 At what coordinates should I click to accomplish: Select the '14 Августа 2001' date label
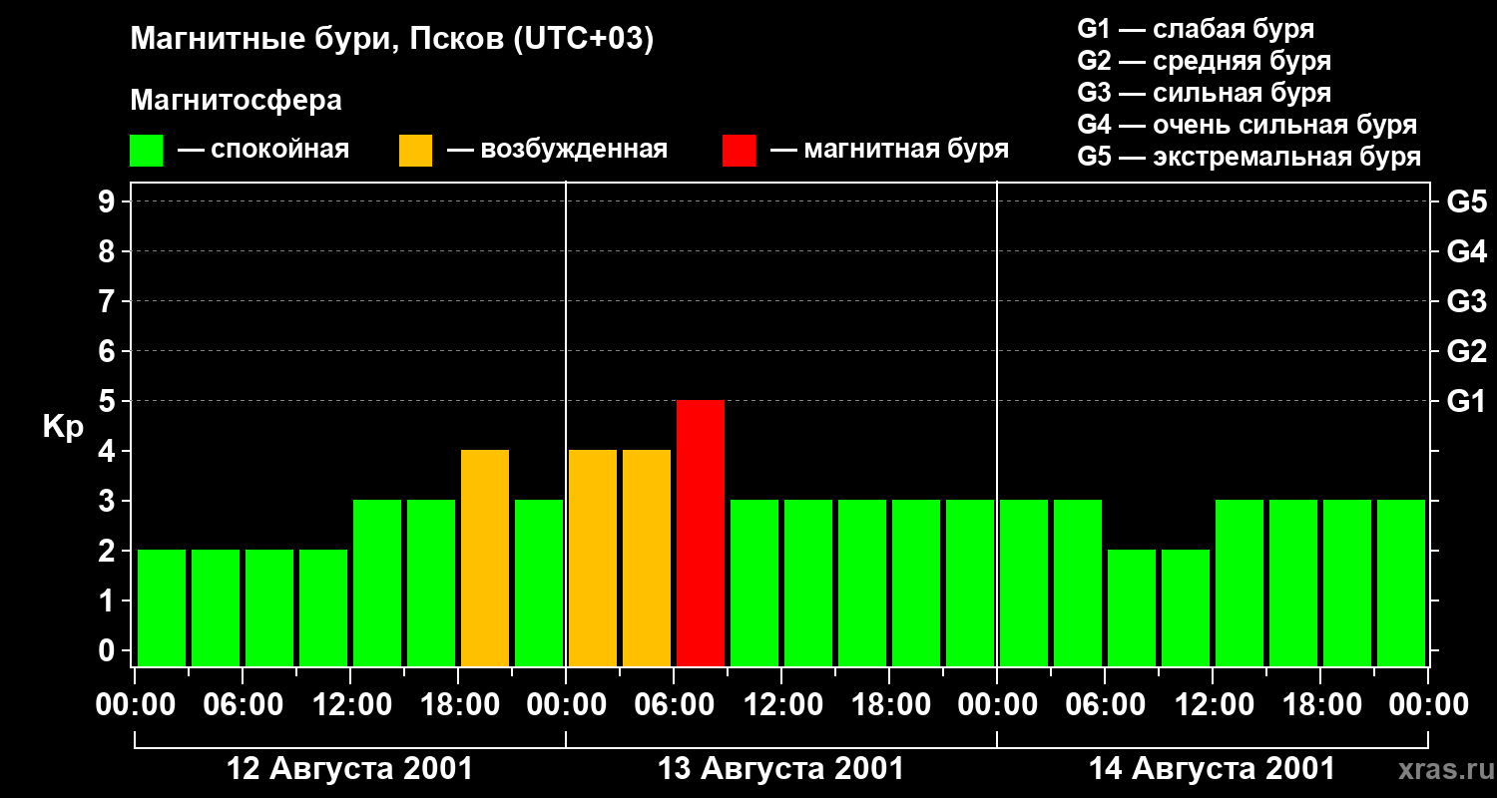(x=1212, y=769)
